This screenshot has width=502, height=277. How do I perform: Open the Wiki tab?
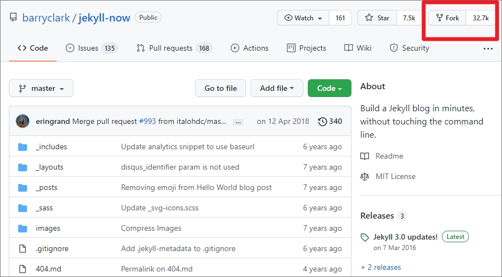pyautogui.click(x=357, y=48)
